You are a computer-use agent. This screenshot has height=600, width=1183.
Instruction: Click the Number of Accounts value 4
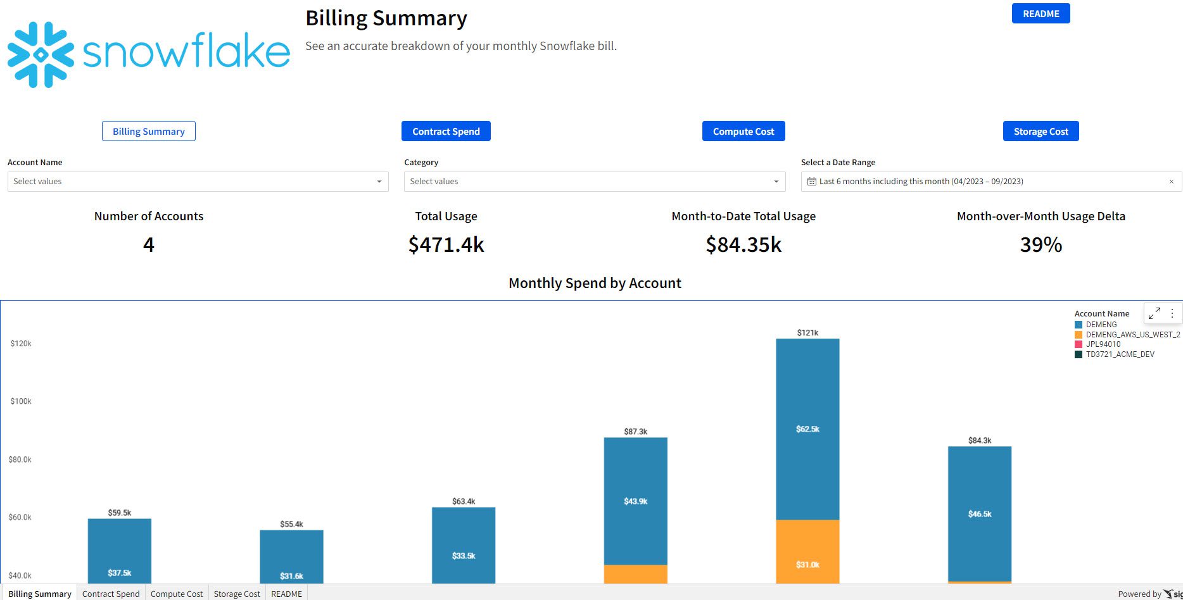pos(149,244)
